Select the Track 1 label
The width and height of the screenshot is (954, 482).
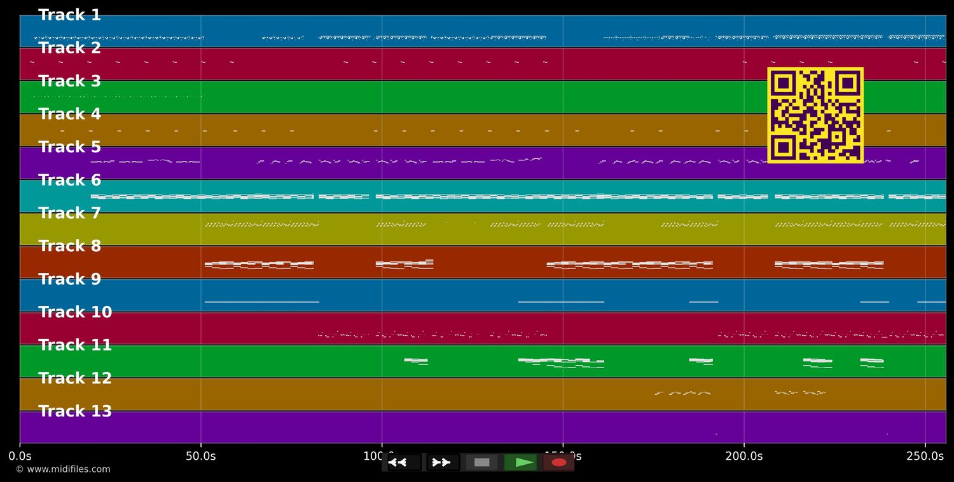[x=69, y=15]
